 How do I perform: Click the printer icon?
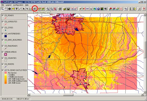point(60,9)
